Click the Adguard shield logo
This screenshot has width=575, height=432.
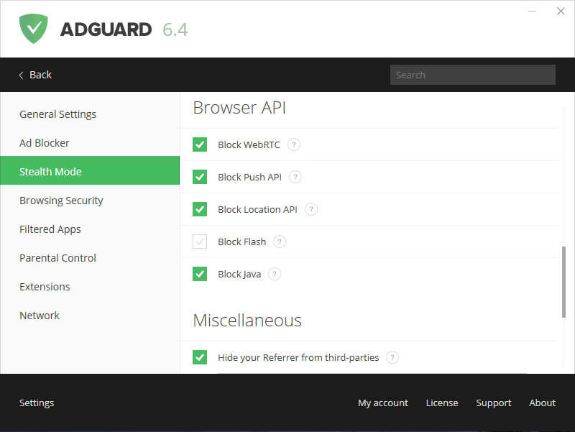(x=34, y=29)
